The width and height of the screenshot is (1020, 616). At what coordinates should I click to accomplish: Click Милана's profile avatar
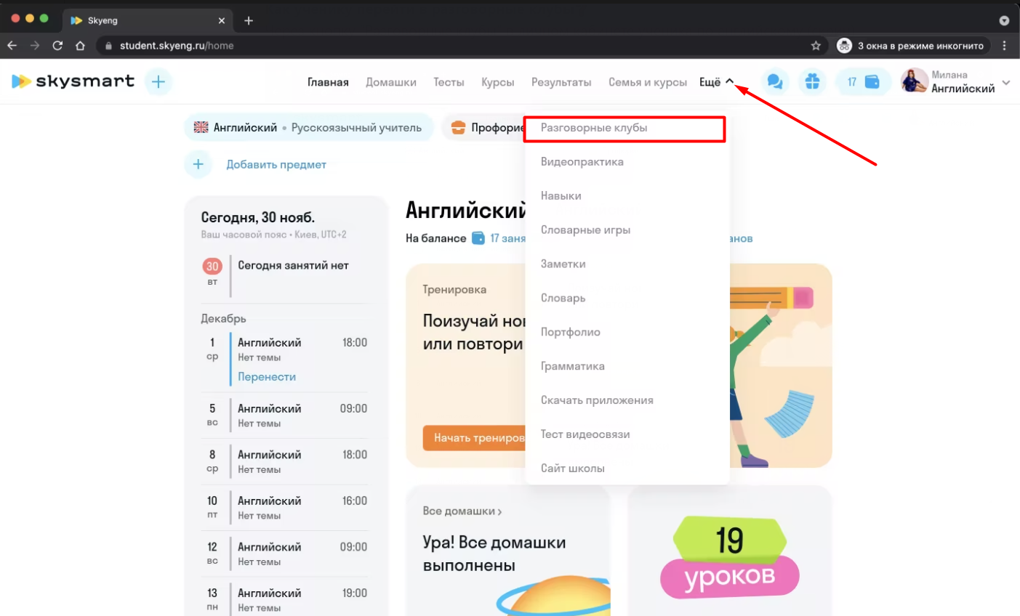coord(914,81)
